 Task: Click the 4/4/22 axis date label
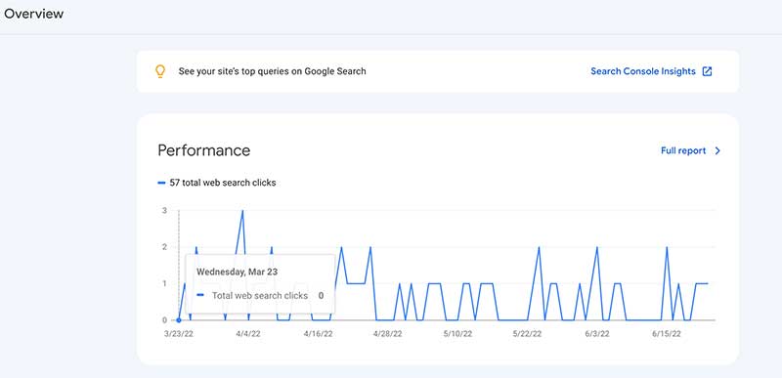click(x=248, y=334)
